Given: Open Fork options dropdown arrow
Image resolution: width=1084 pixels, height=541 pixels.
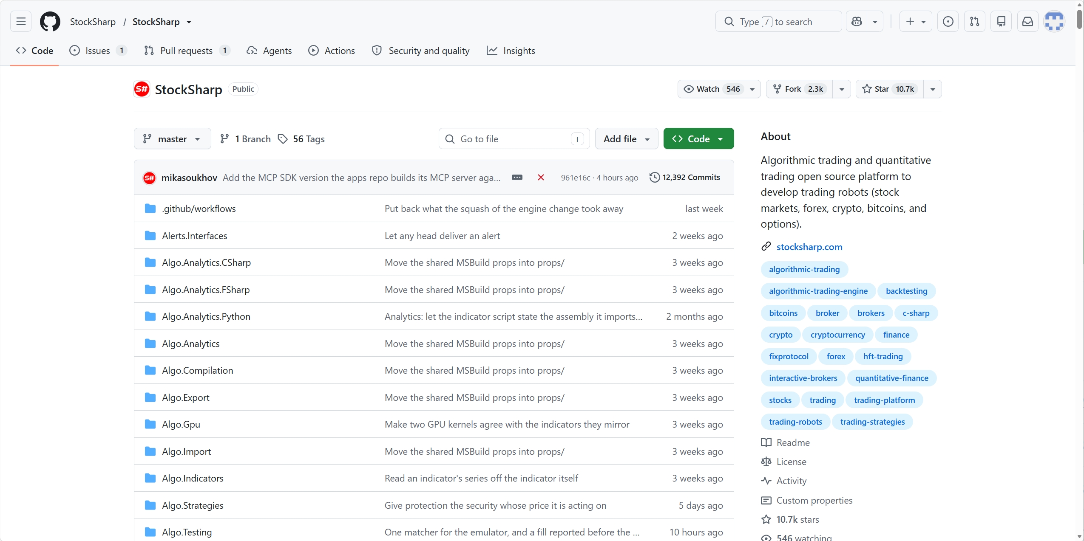Looking at the screenshot, I should coord(842,89).
